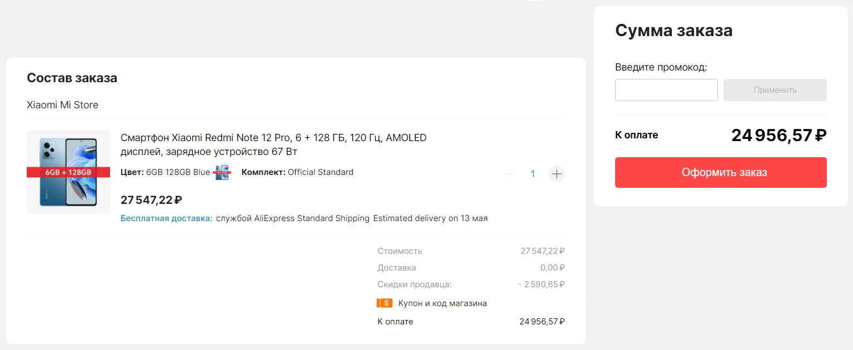Click the Состав заказа heading
Image resolution: width=853 pixels, height=350 pixels.
pyautogui.click(x=72, y=78)
